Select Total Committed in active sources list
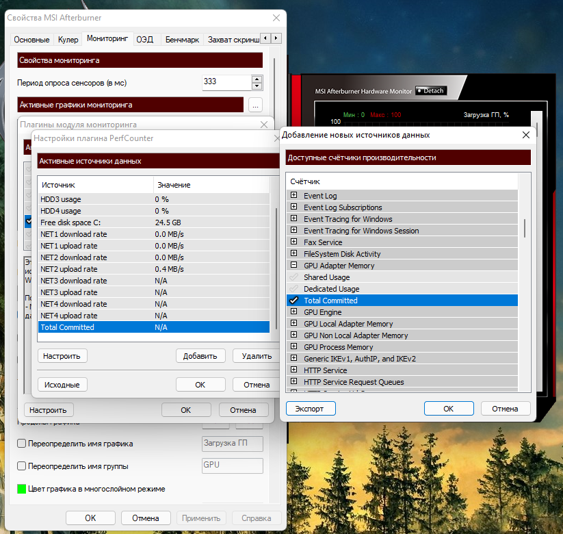 154,327
